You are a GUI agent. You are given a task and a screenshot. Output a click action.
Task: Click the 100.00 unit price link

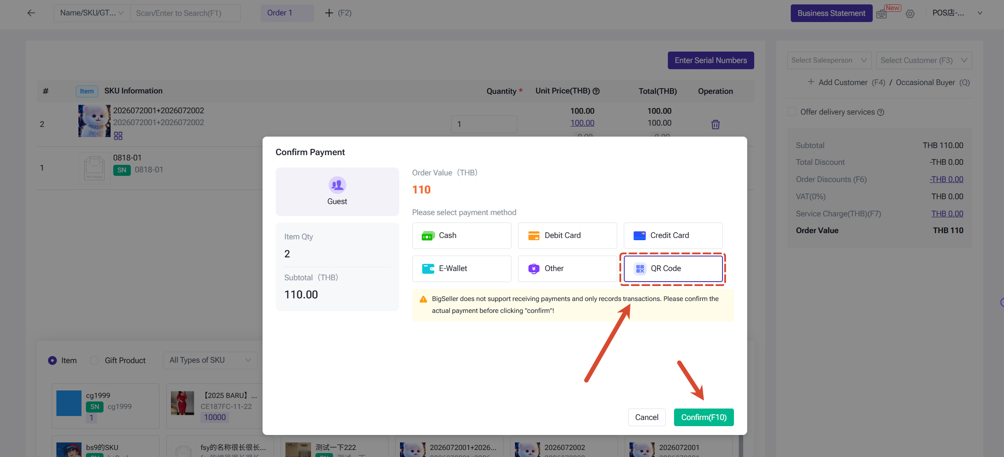[x=582, y=123]
